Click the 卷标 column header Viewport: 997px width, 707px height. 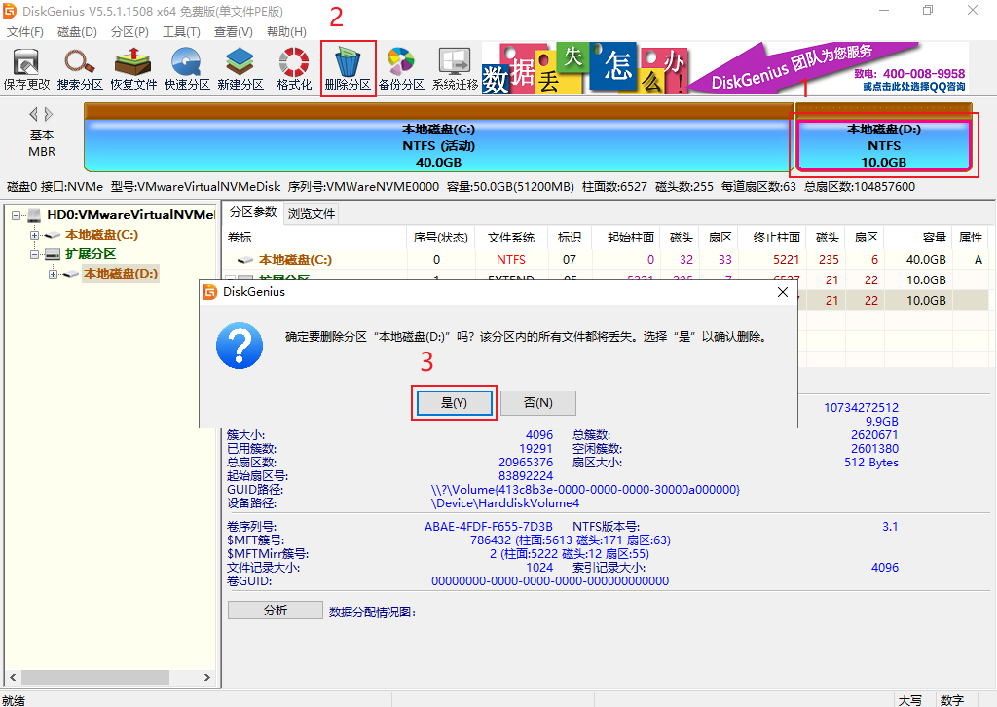(x=315, y=238)
